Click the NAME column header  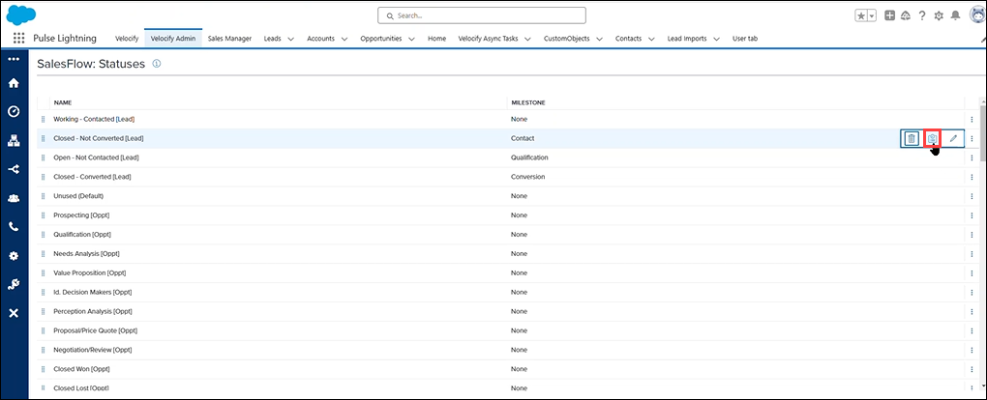coord(61,101)
